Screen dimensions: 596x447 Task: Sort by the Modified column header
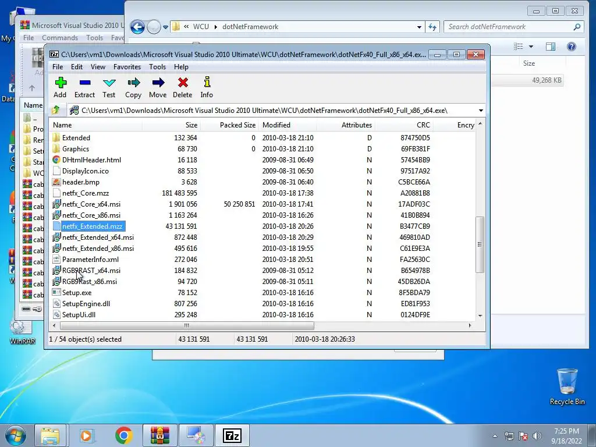pyautogui.click(x=288, y=125)
